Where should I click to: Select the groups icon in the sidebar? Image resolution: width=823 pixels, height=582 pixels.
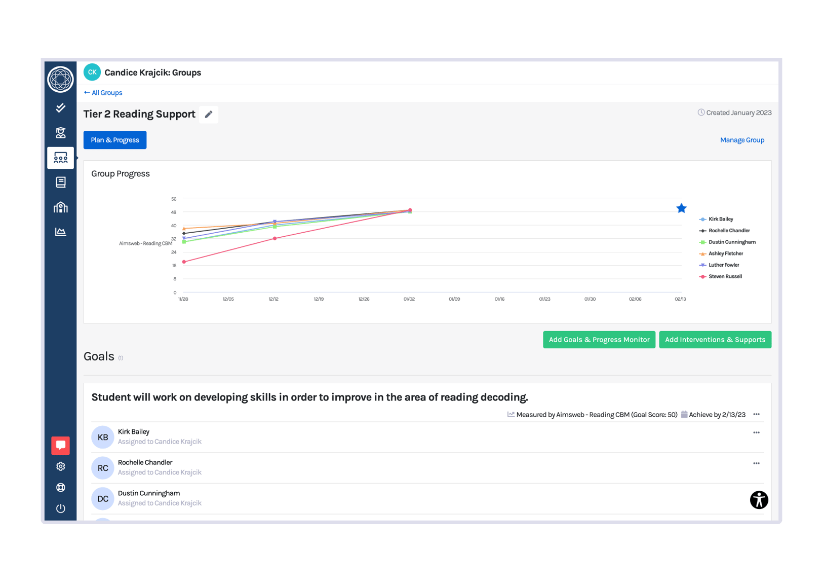[x=60, y=158]
